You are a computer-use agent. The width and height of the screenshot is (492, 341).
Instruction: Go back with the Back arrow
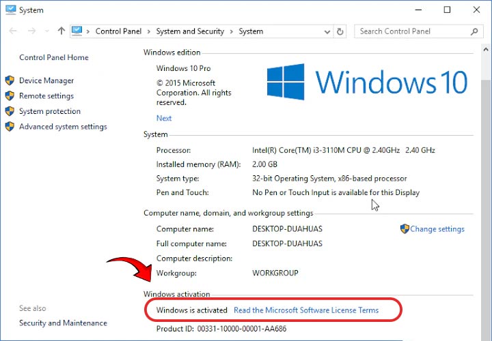click(13, 31)
